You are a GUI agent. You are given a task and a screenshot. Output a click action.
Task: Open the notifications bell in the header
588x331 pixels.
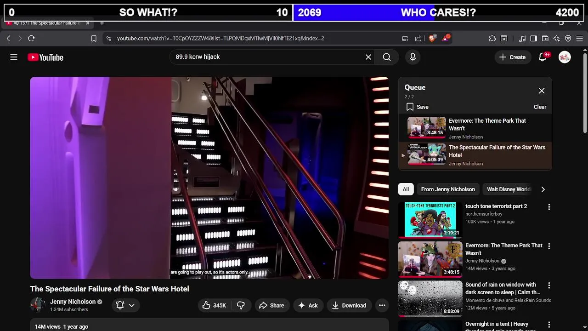click(543, 57)
